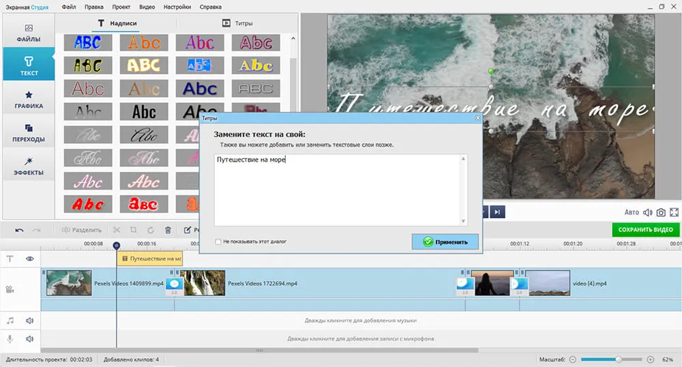Click the trash delete icon
682x367 pixels.
click(168, 230)
